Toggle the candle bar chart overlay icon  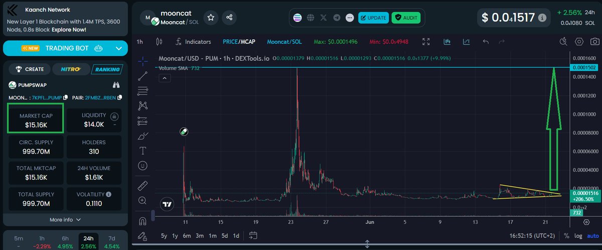pos(446,42)
